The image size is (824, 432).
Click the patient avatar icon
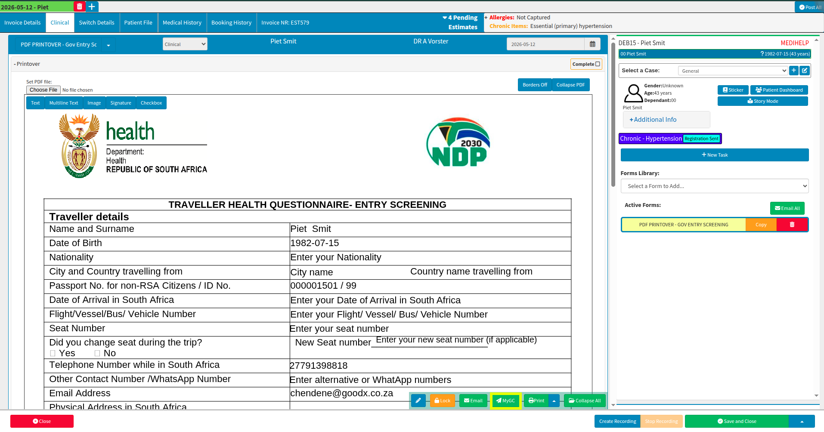click(633, 93)
